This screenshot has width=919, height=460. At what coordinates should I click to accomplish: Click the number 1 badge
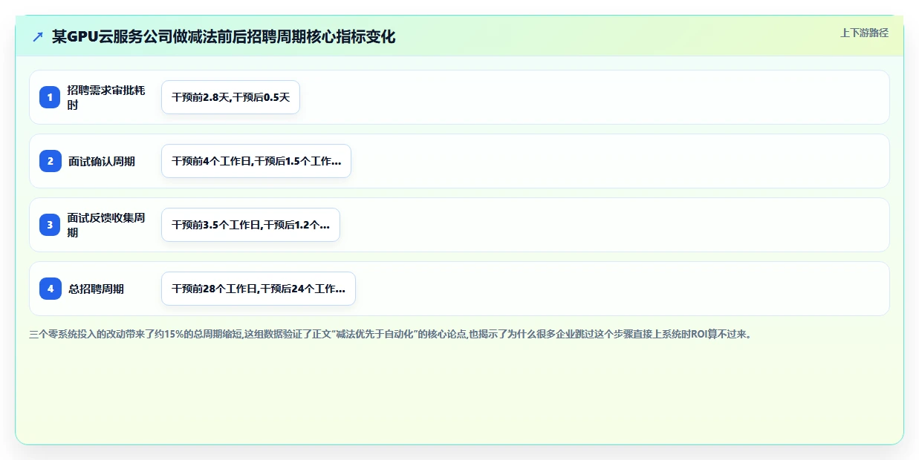click(50, 97)
